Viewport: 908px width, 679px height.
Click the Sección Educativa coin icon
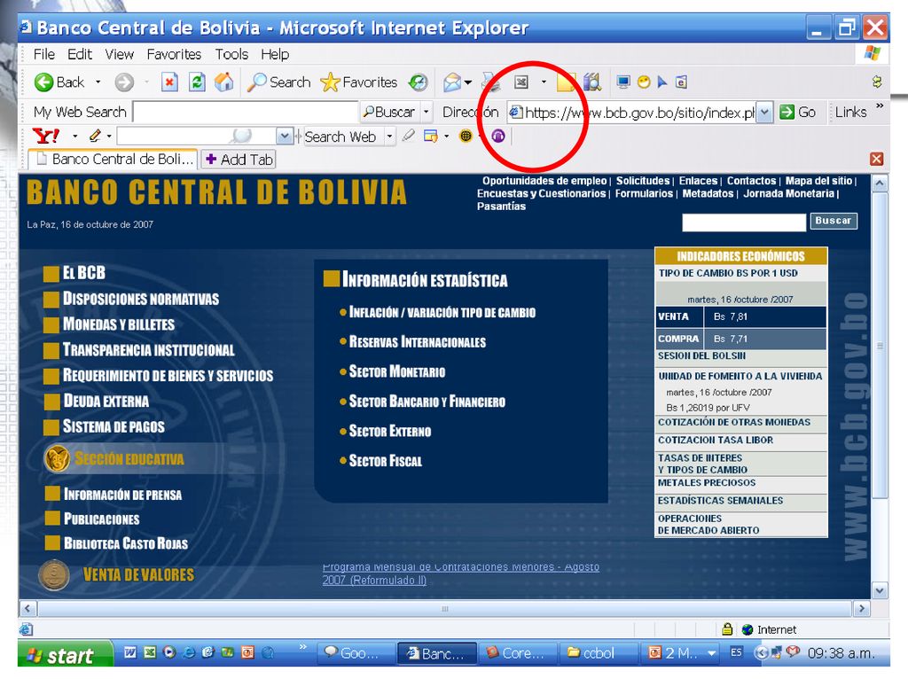click(x=58, y=459)
